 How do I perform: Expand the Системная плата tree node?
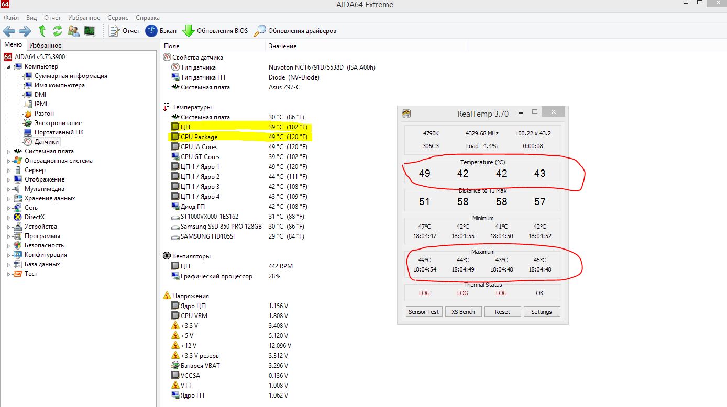9,151
